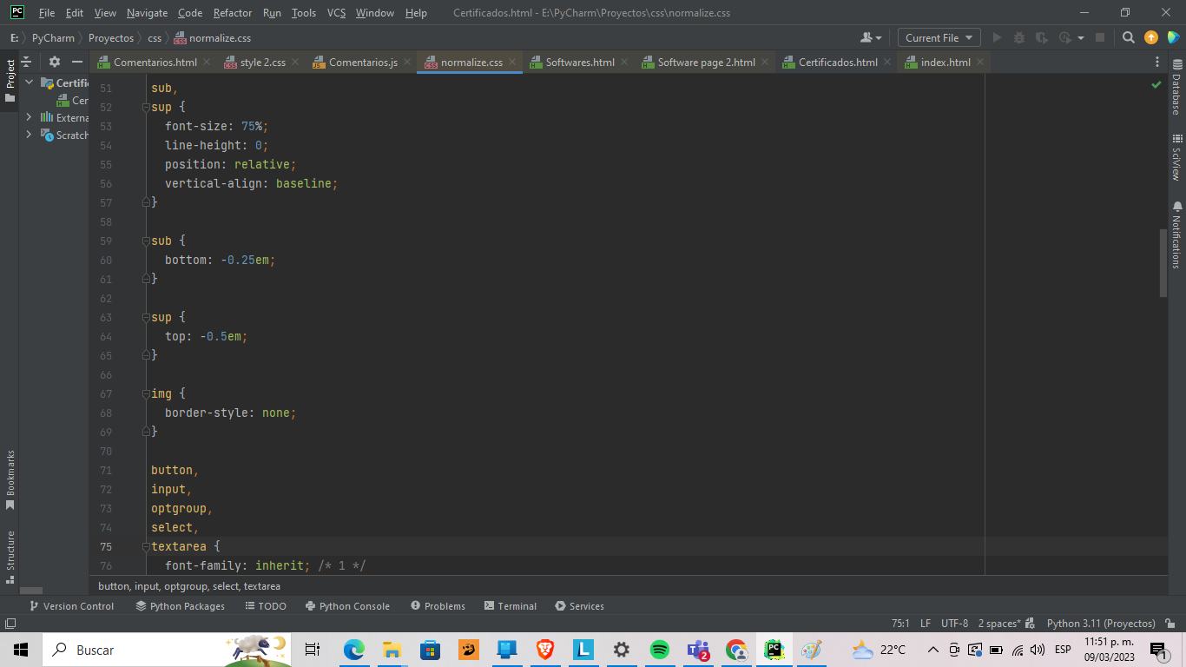Click the orange IDE update arrow icon

[1151, 37]
